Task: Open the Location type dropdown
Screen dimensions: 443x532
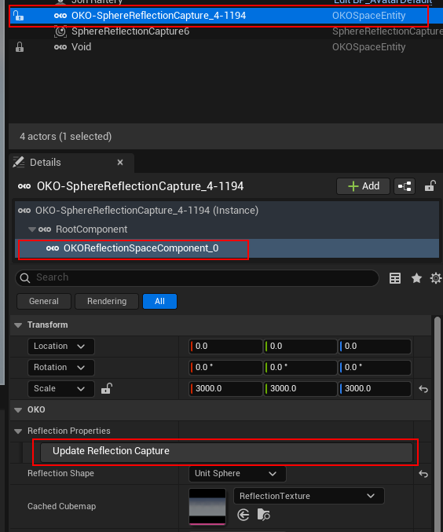Action: (61, 347)
